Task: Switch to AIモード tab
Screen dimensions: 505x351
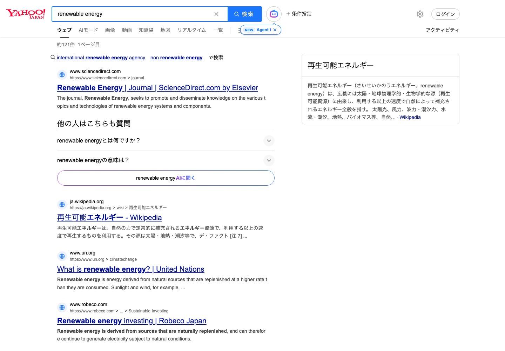Action: [88, 30]
